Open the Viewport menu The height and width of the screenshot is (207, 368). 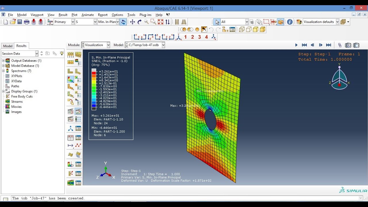(x=37, y=15)
